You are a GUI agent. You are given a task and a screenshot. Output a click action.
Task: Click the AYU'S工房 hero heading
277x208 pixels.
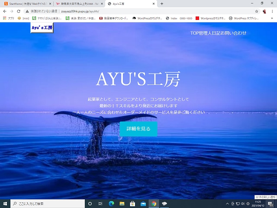point(138,79)
